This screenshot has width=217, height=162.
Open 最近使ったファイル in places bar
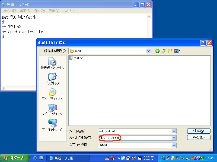click(52, 63)
